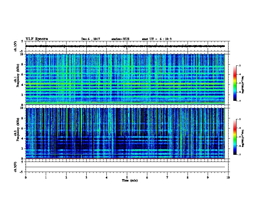
Task: Click the "start UT = 6:10:3" text
Action: 157,39
